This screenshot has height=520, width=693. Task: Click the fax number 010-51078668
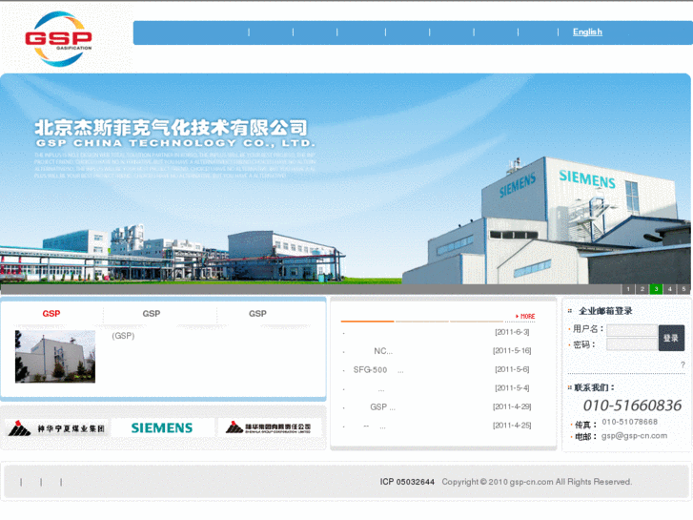tap(630, 422)
